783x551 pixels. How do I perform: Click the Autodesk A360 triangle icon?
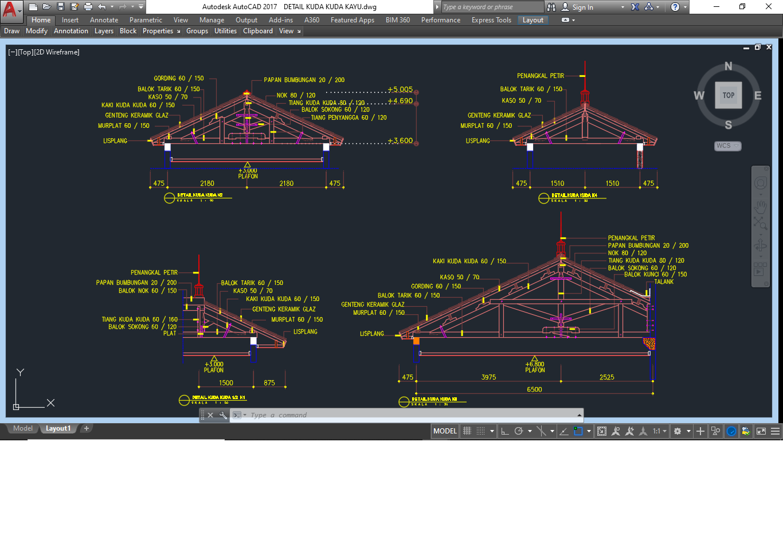click(649, 7)
